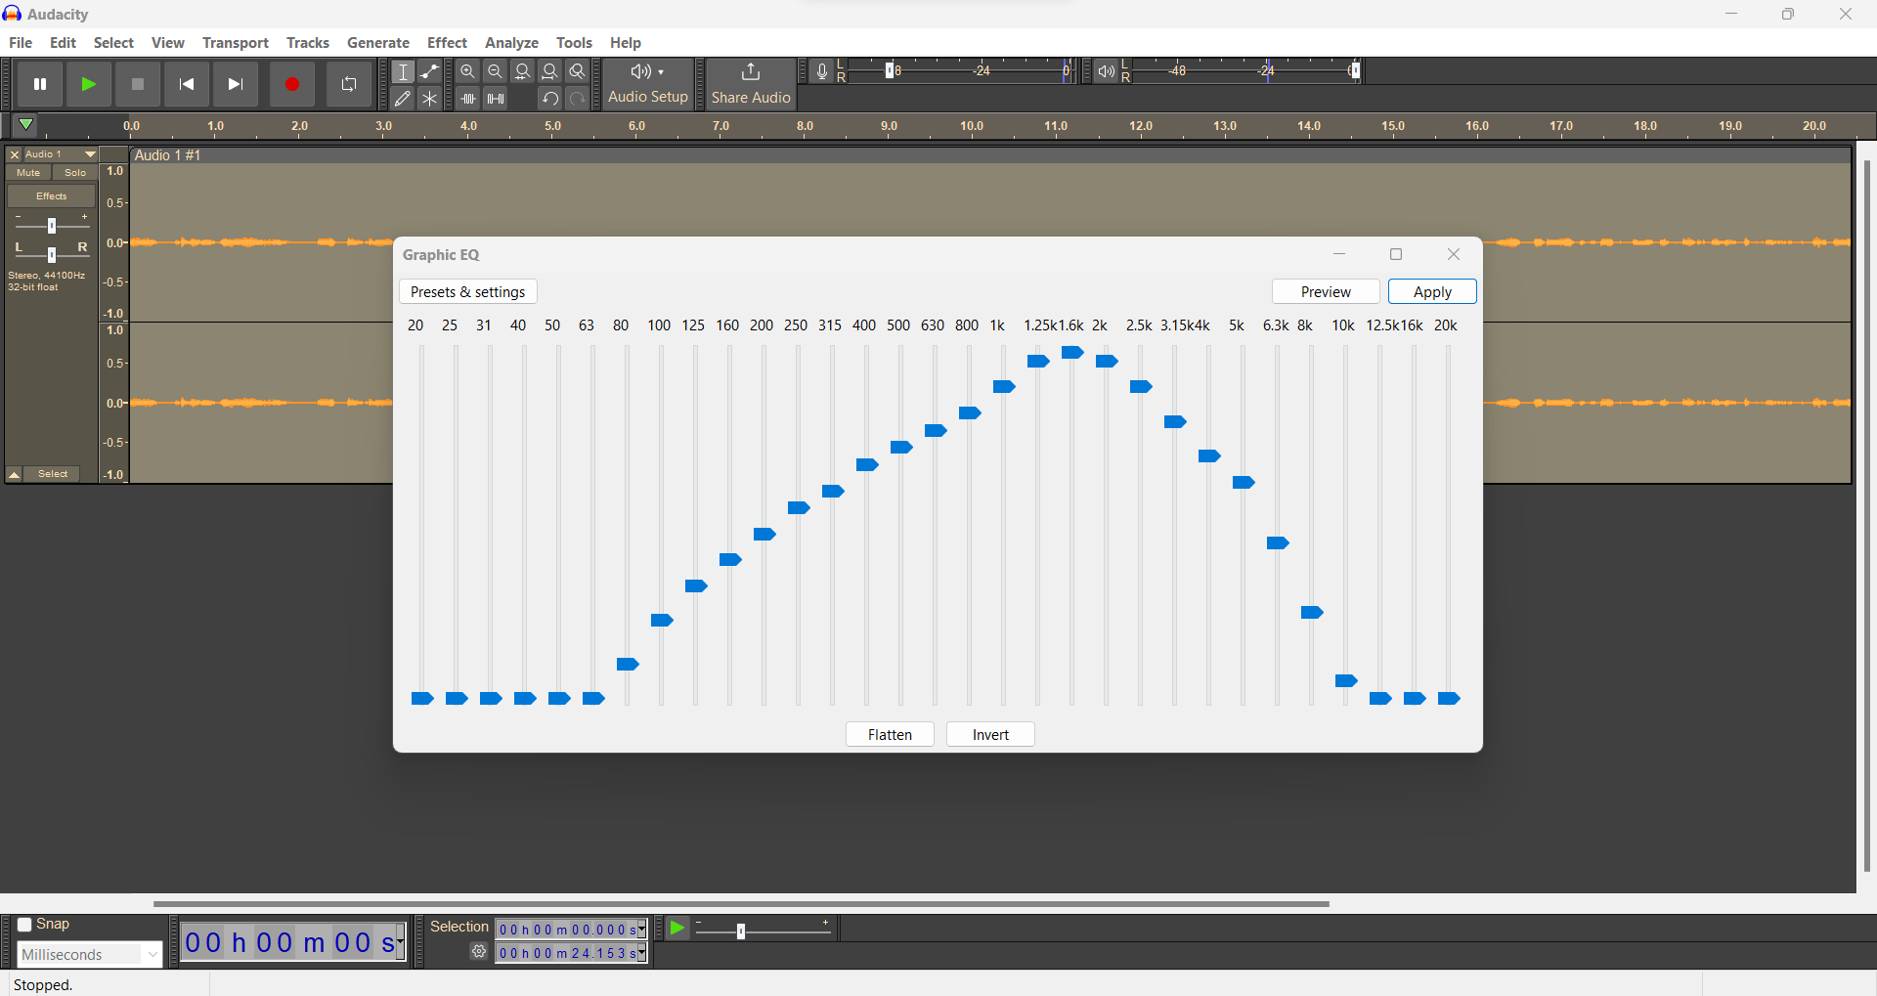
Task: Click the Share Audio button
Action: (751, 84)
